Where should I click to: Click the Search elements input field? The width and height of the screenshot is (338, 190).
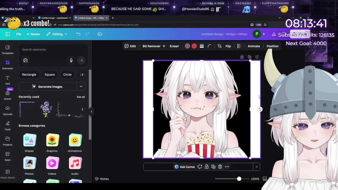(x=53, y=50)
